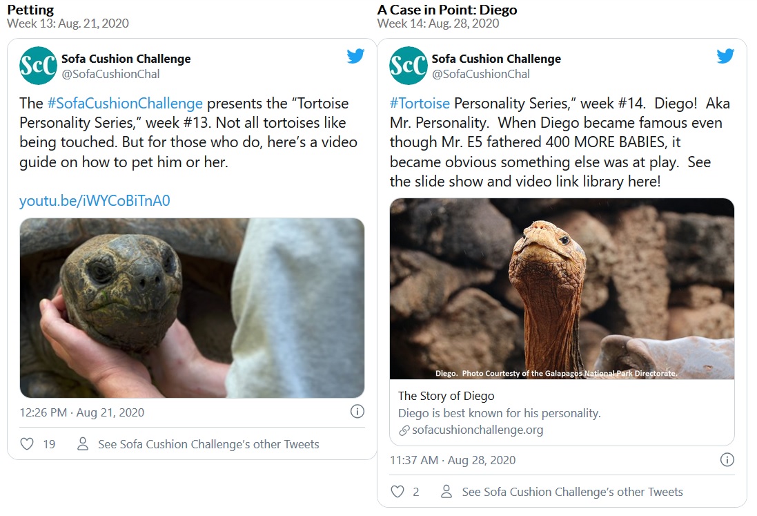Screen dimensions: 757x516
Task: Click the ScC profile avatar on the left tweet
Action: [38, 66]
